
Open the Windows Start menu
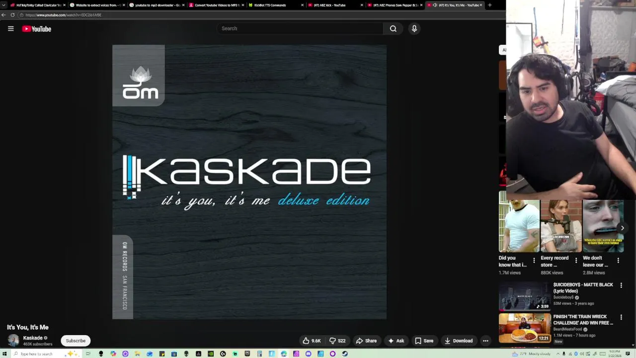coord(4,354)
